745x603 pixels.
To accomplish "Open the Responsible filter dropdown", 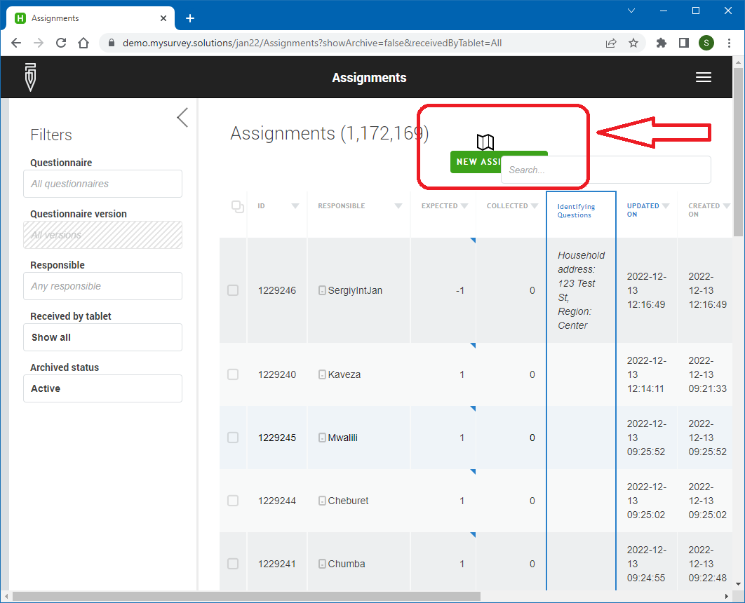I will coord(102,286).
